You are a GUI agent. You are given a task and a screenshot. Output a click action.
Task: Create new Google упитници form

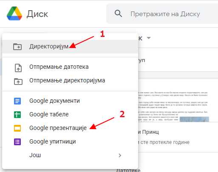pos(70,141)
